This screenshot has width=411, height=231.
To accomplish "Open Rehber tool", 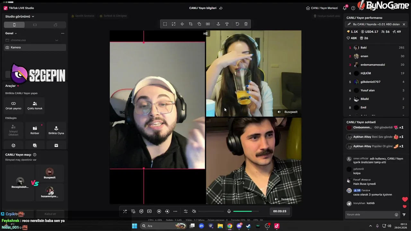I will point(35,130).
